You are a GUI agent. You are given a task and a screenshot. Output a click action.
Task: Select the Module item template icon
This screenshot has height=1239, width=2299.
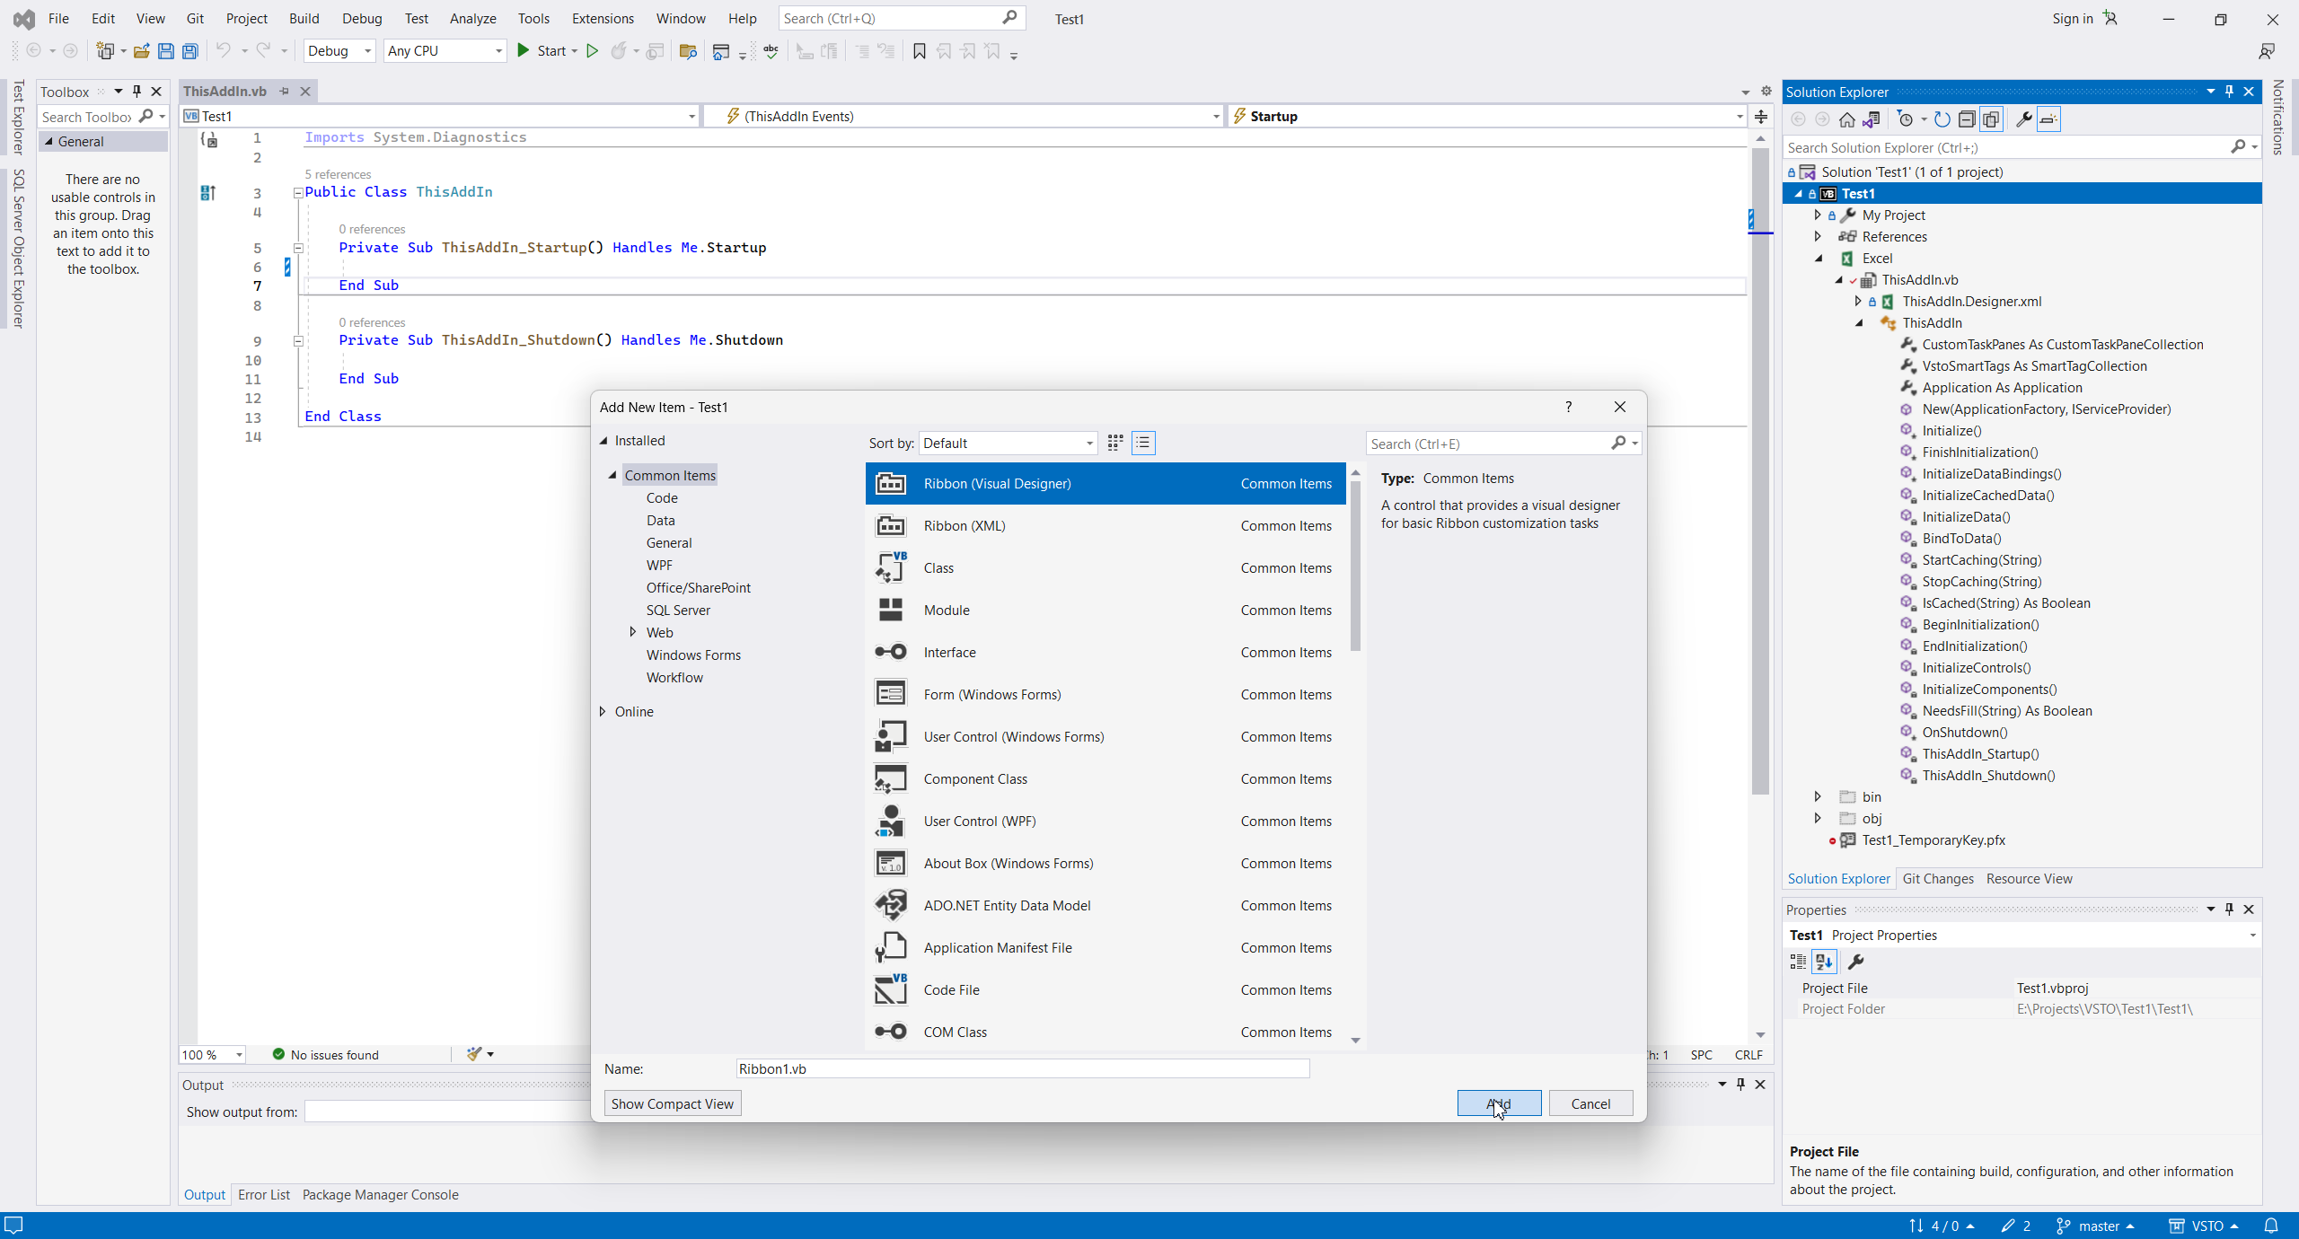pos(890,611)
